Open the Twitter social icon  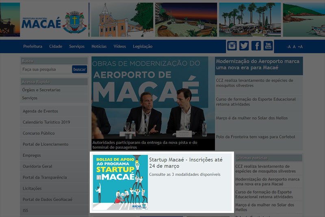pyautogui.click(x=244, y=46)
